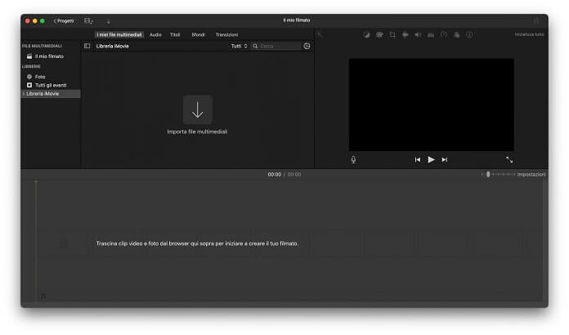Click the timeline zoom slider handle
Screen dimensions: 569x335
[488, 174]
